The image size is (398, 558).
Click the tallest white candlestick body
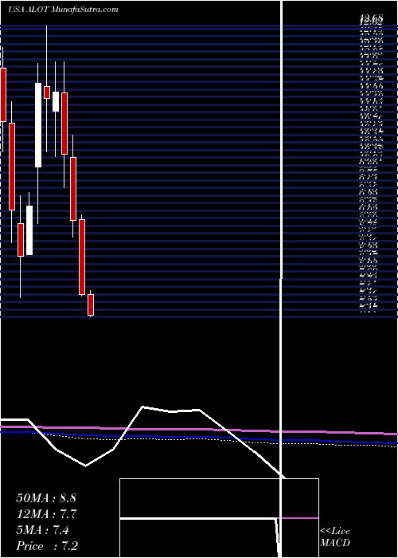pos(38,125)
